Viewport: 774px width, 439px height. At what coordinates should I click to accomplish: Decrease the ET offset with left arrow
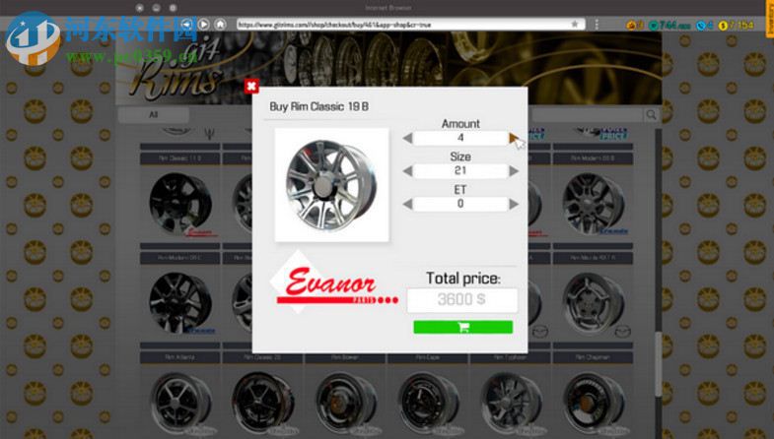[407, 204]
